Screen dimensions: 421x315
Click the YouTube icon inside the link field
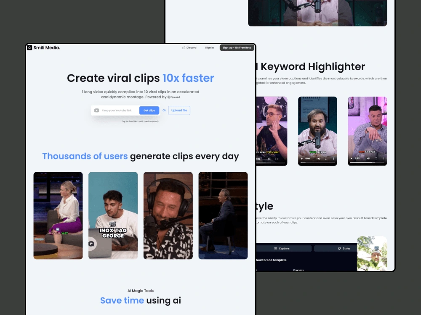point(97,110)
